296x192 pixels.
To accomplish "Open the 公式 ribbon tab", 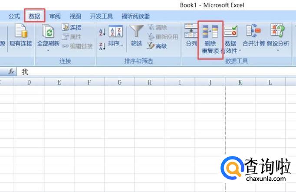I will [x=14, y=16].
